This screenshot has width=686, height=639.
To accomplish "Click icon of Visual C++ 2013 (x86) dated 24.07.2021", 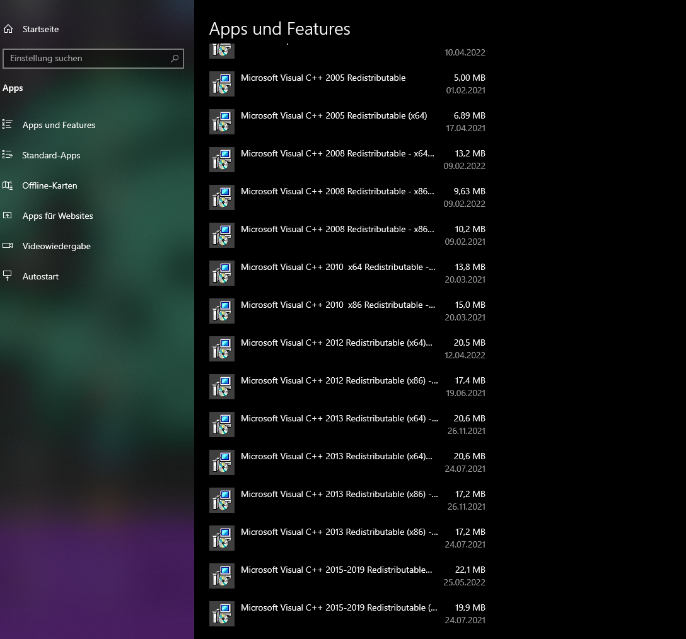I will click(x=222, y=538).
